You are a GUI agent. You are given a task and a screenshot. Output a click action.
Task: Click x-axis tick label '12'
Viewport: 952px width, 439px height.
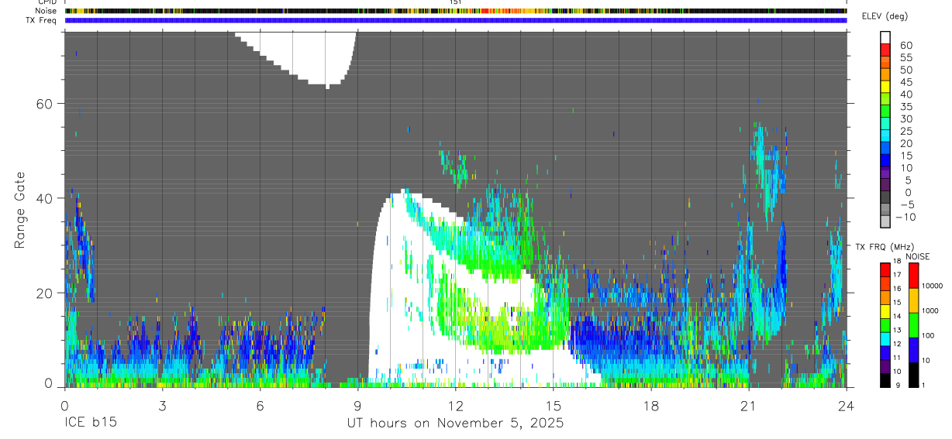tap(455, 406)
